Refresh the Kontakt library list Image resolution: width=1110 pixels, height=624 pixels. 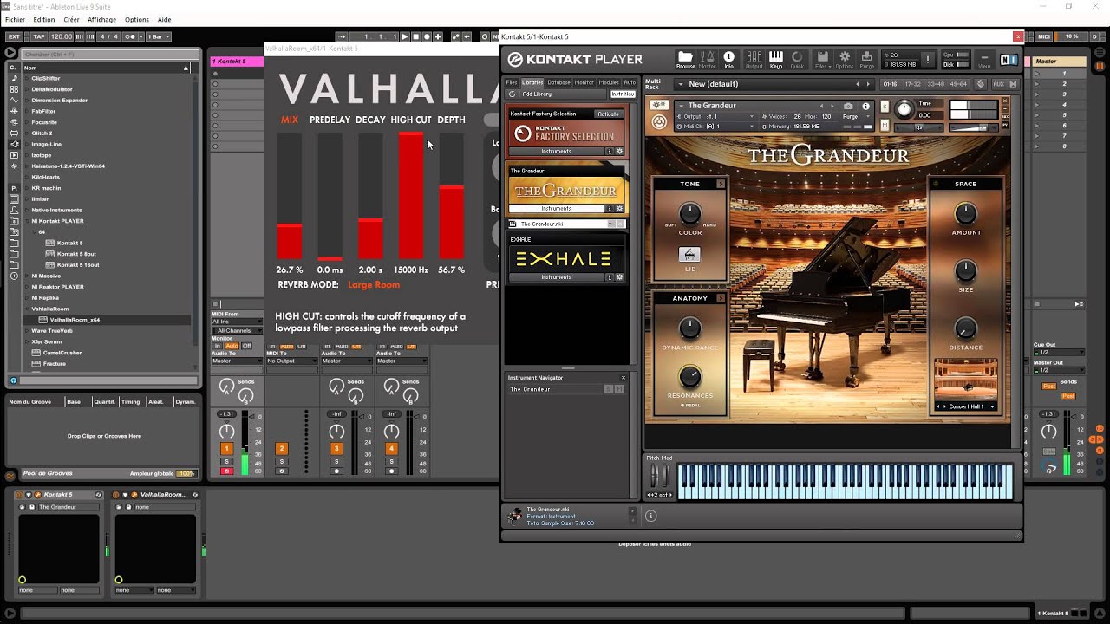(513, 94)
